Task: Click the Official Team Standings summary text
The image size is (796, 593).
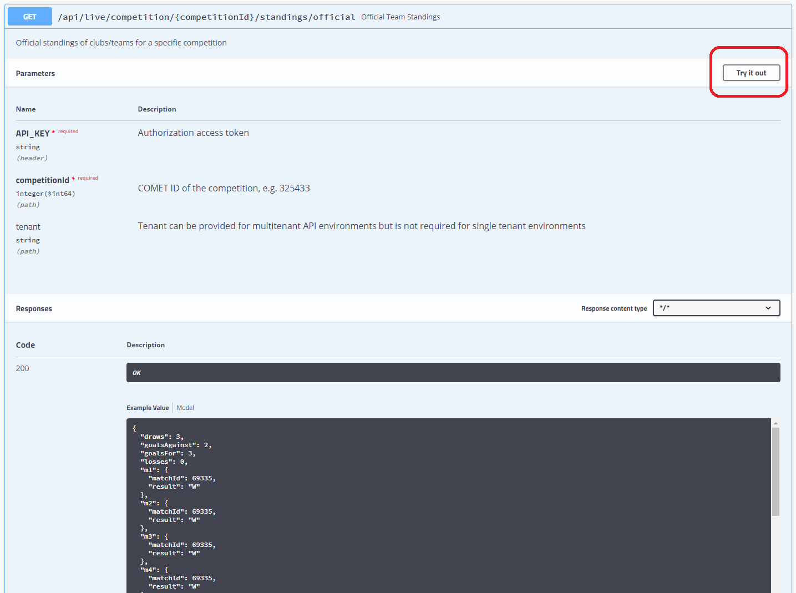Action: tap(400, 17)
